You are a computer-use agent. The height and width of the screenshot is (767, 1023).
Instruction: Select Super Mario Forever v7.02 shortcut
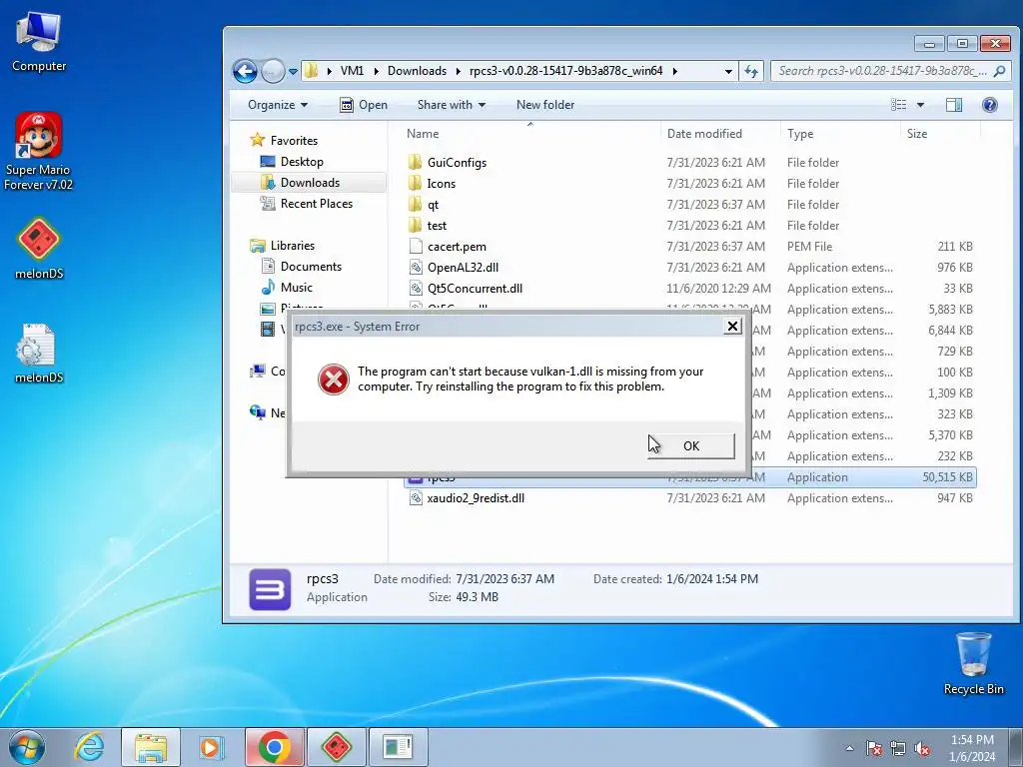38,152
